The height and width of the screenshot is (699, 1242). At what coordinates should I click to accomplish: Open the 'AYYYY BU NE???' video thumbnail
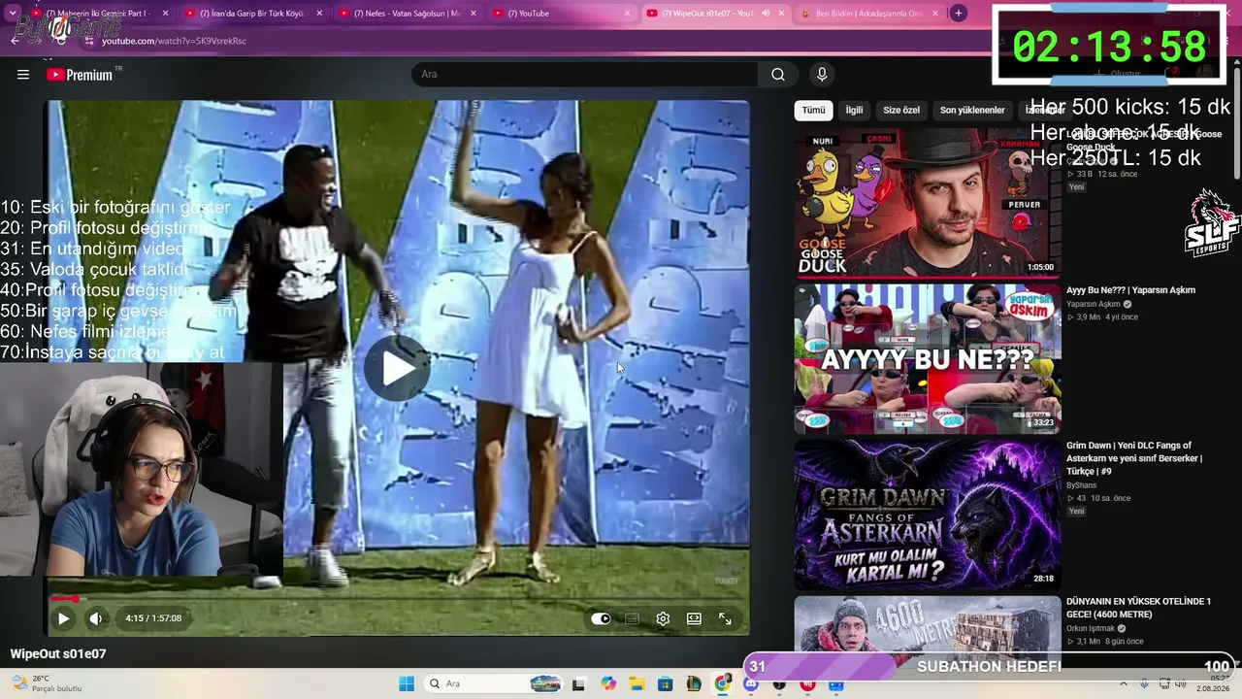pyautogui.click(x=928, y=359)
